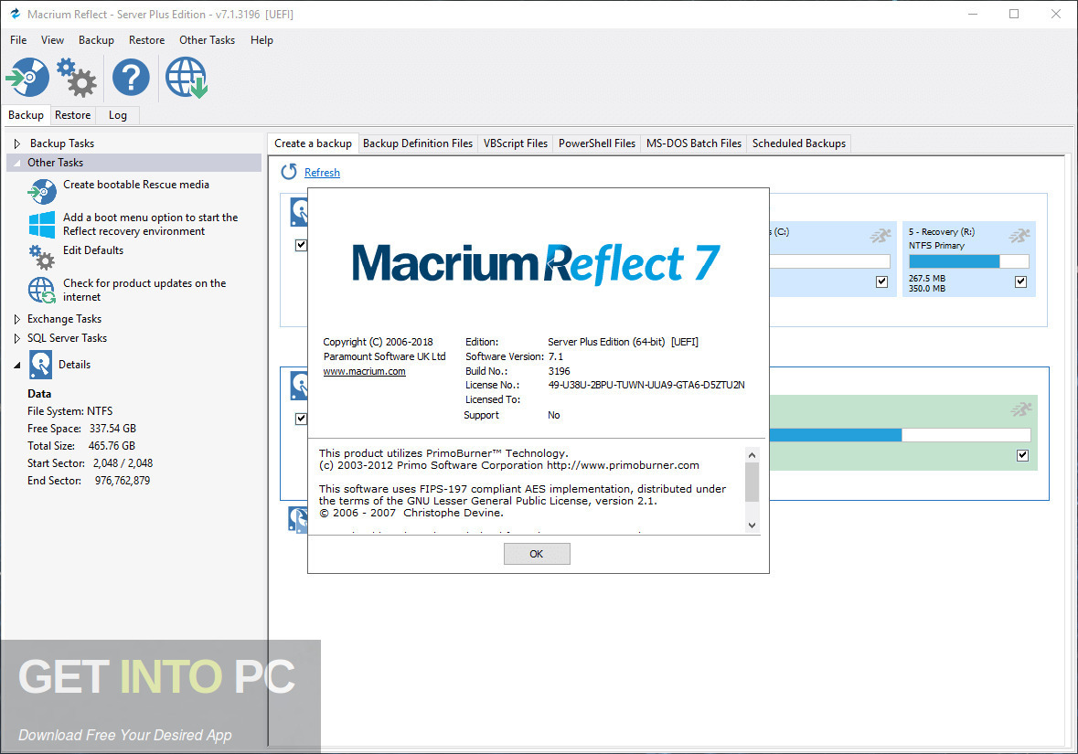
Task: Toggle the (C:) partition checkbox
Action: (x=882, y=281)
